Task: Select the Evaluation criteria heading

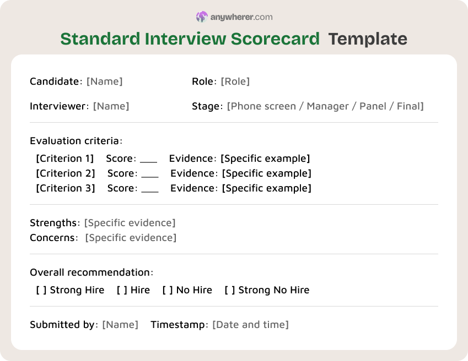Action: 76,140
